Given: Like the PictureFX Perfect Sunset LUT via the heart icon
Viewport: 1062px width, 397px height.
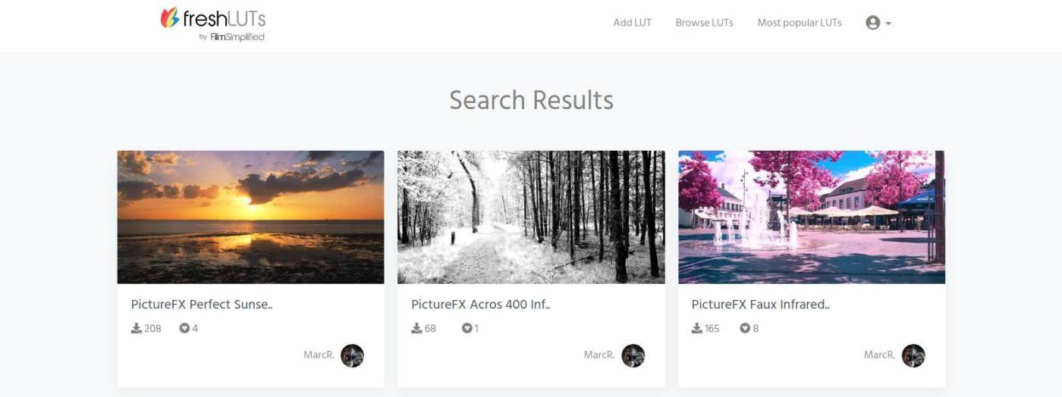Looking at the screenshot, I should pos(184,328).
